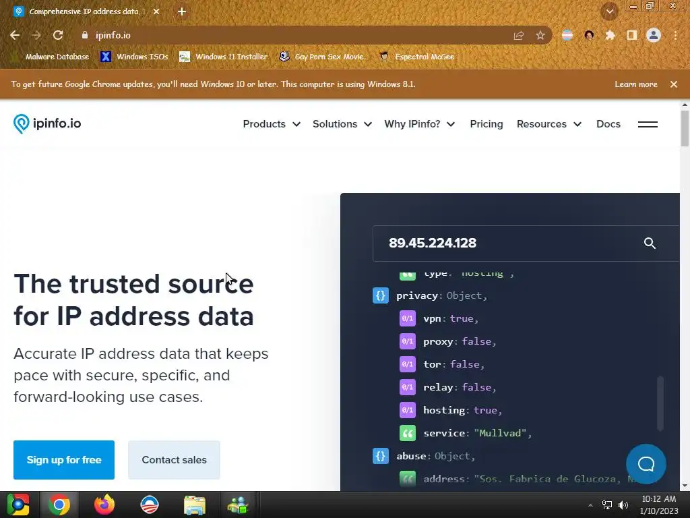Screen dimensions: 690x518
Task: Open the Chrome three-dot menu
Action: tap(675, 35)
